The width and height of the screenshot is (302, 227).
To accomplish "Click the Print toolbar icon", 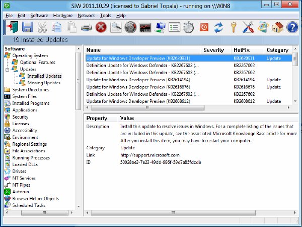I will (x=86, y=27).
